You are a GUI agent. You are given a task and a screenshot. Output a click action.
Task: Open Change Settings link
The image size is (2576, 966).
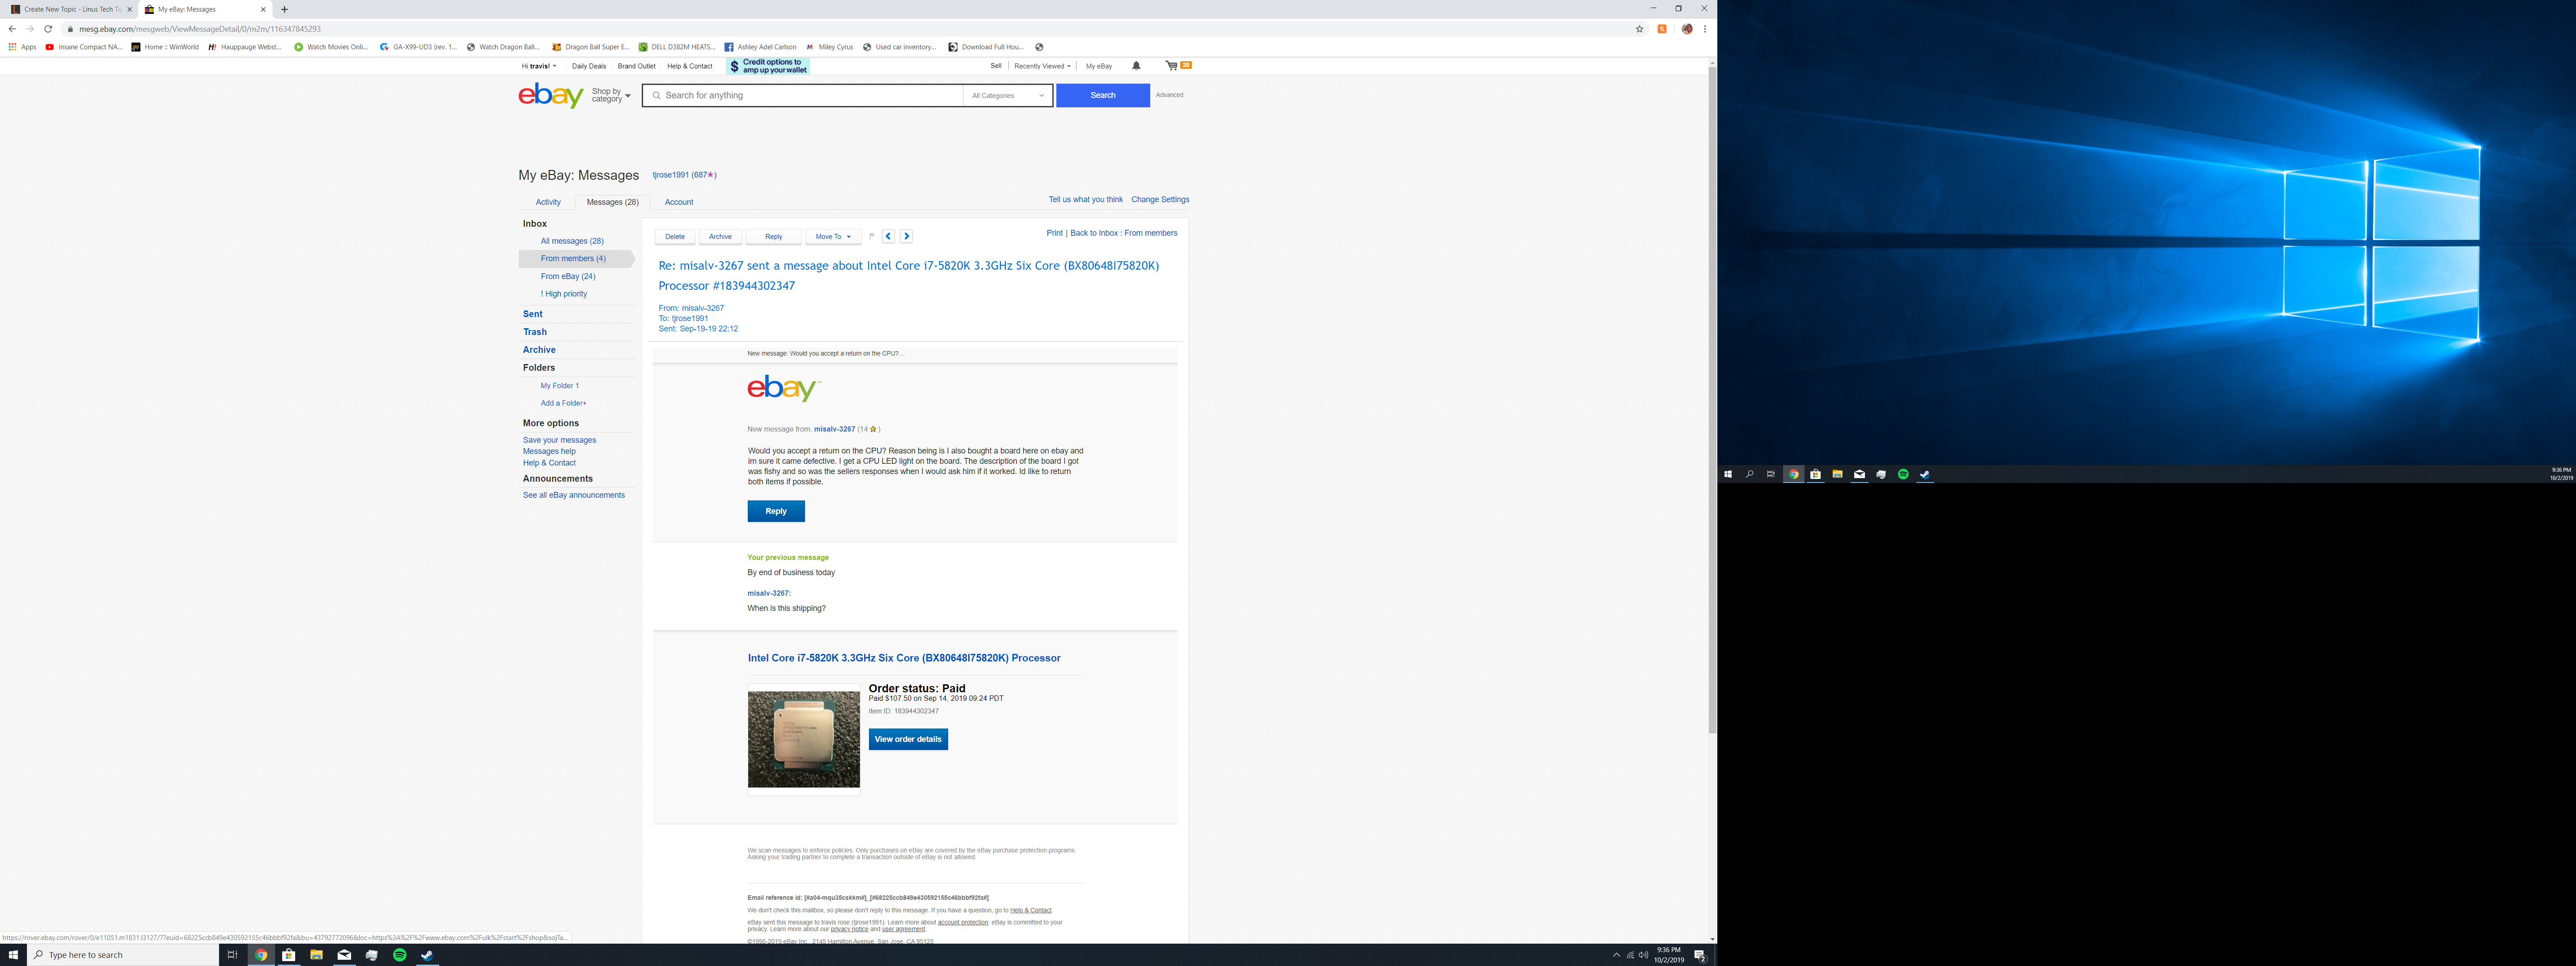coord(1160,200)
